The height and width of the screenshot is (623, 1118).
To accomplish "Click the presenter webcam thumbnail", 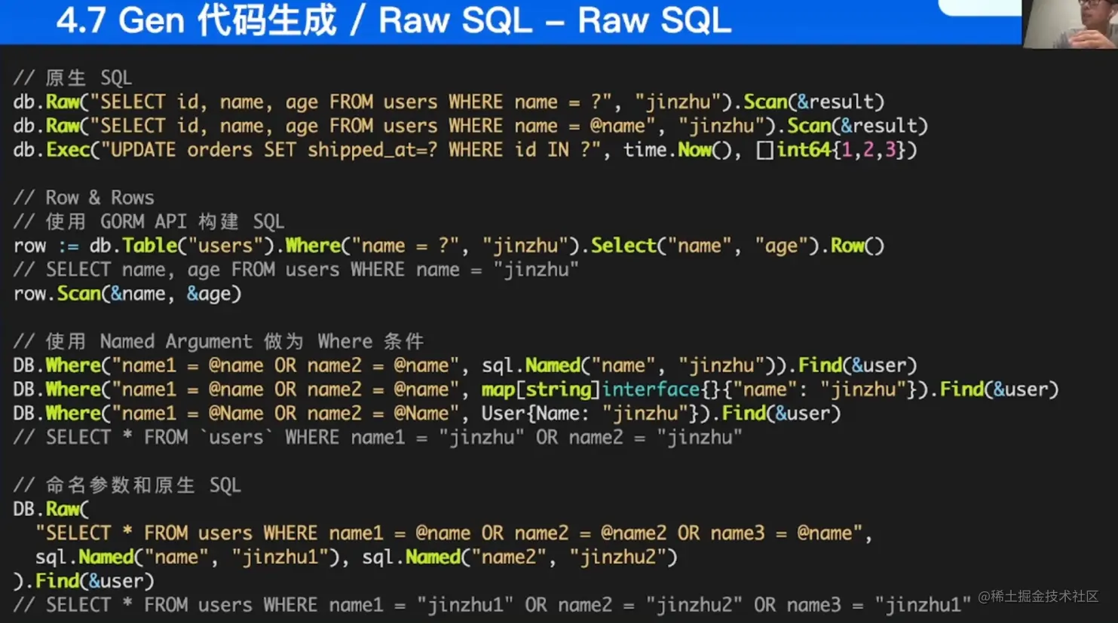I will click(1070, 24).
